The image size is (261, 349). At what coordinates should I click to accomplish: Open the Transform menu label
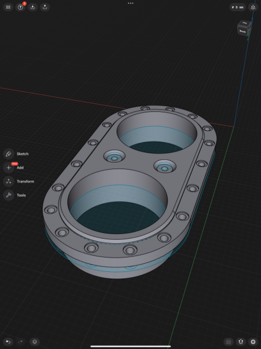[x=25, y=181]
